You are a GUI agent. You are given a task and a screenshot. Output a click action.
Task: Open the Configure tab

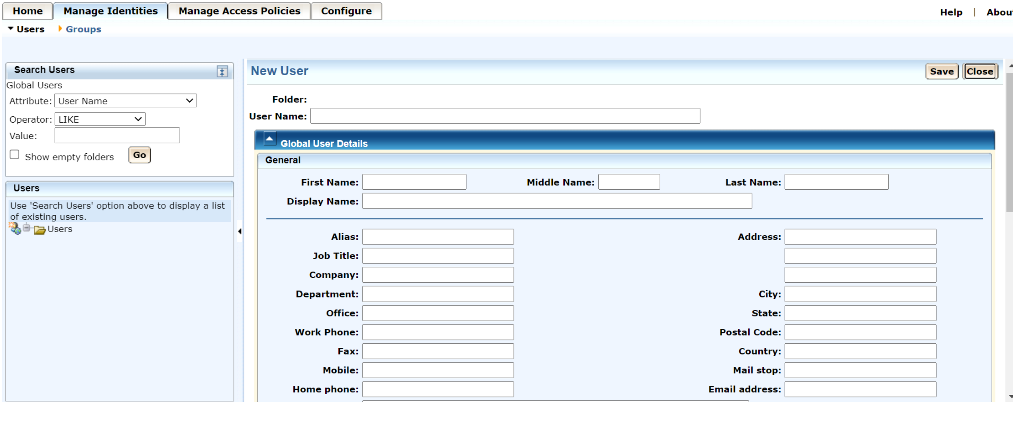pos(346,11)
